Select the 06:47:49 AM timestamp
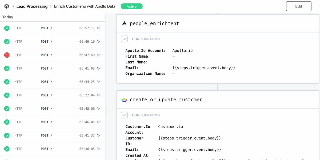This screenshot has width=320, height=160. [90, 55]
